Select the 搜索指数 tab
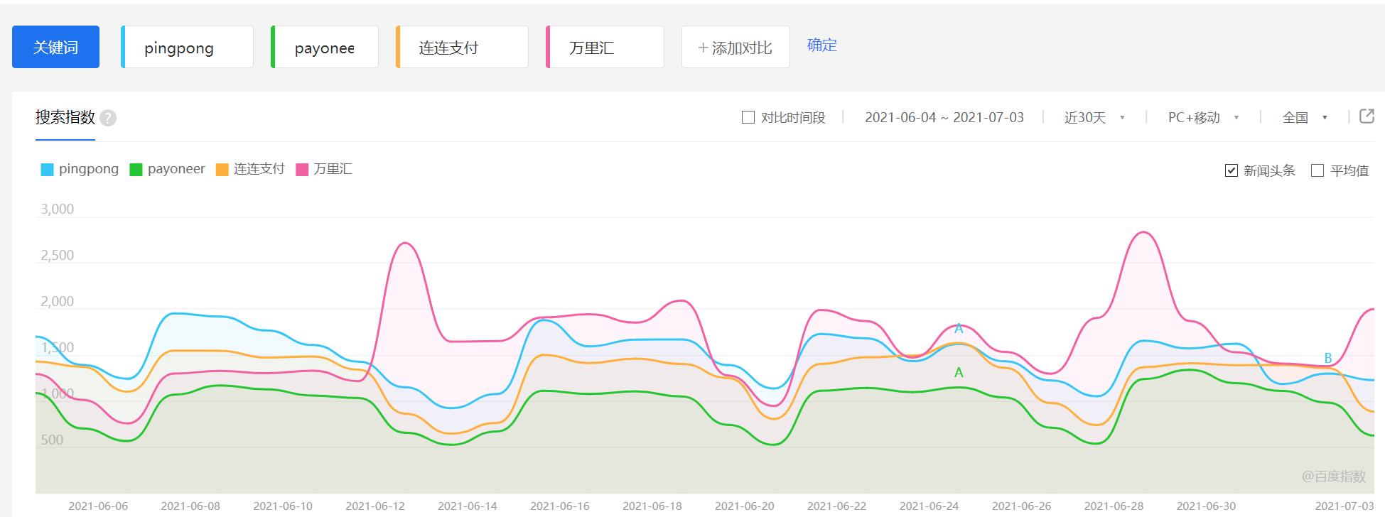 (x=65, y=117)
